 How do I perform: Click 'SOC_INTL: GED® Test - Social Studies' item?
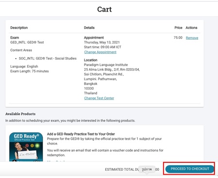(x=48, y=59)
